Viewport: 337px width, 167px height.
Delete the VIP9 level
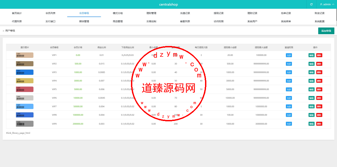coord(319,124)
